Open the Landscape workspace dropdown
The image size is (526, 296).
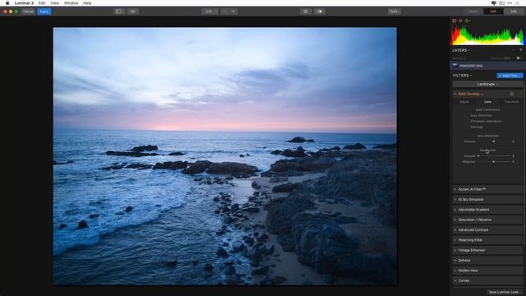tap(487, 84)
